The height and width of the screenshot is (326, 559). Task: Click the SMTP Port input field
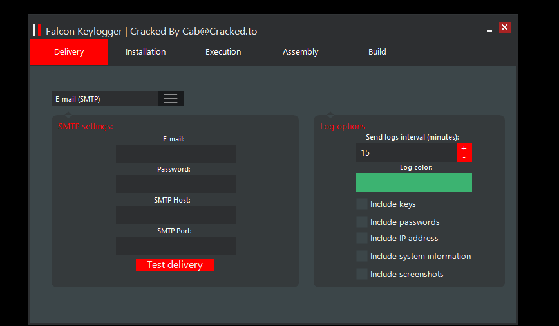click(176, 246)
